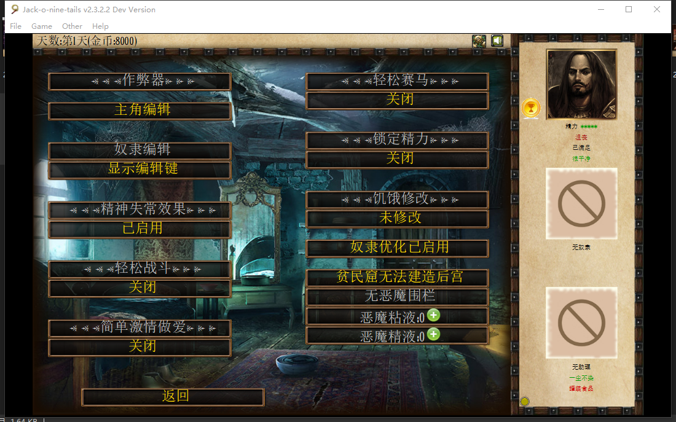Add 恶魔精液 with its green plus
Viewport: 676px width, 422px height.
[433, 334]
